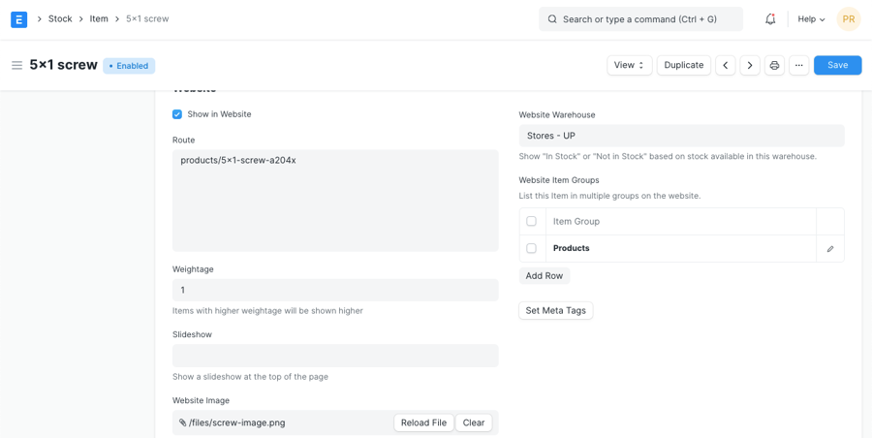The image size is (872, 438).
Task: Click the print icon button
Action: pos(774,66)
